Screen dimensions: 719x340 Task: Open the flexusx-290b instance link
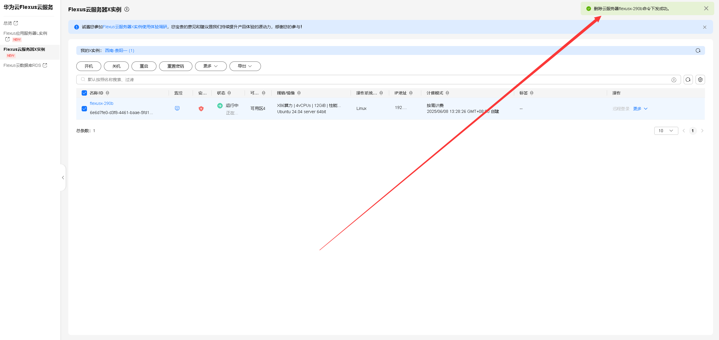click(x=102, y=103)
